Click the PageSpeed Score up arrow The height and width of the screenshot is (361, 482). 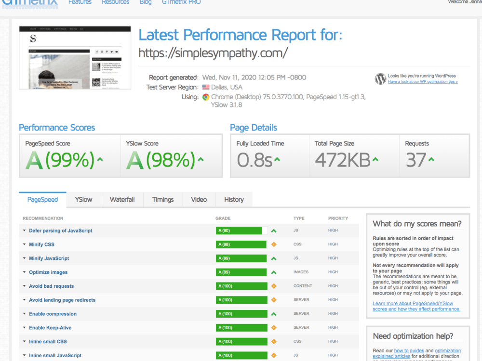point(100,159)
